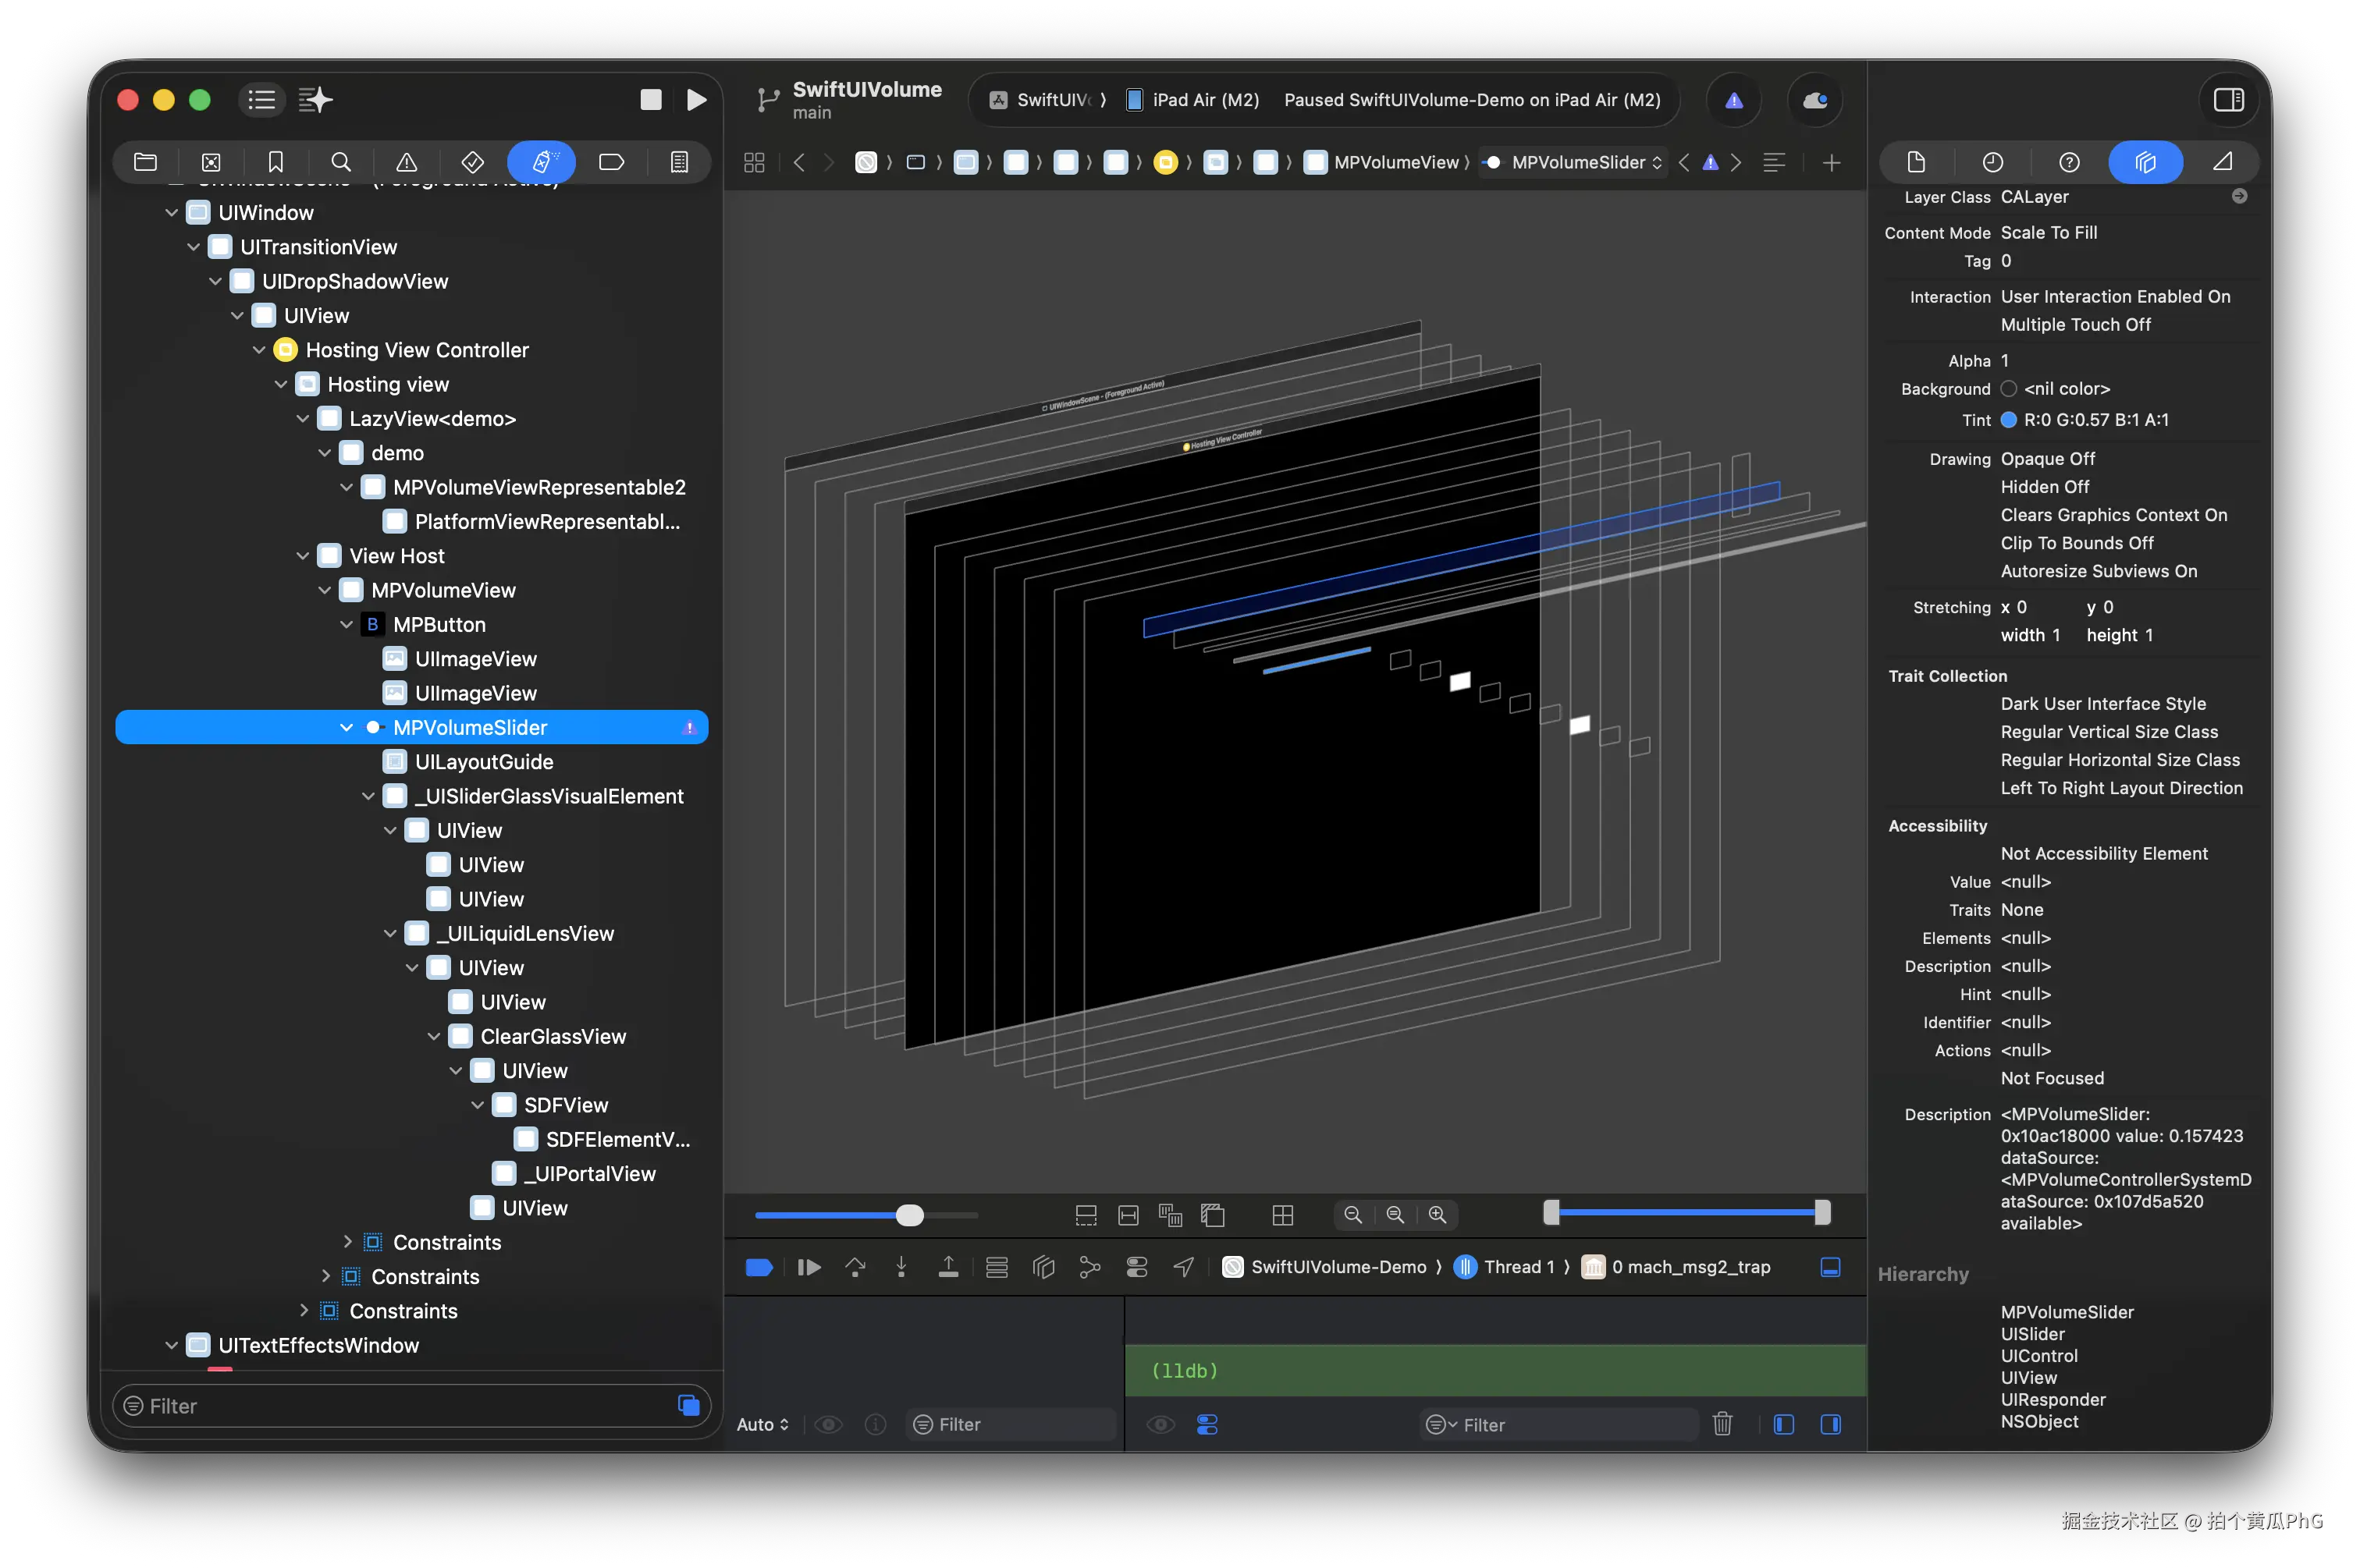Expand the first Constraints group

pos(347,1241)
